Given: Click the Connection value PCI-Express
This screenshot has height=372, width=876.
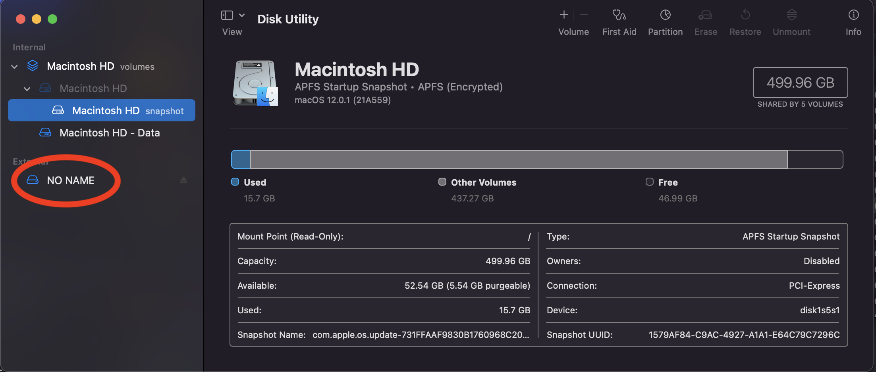Looking at the screenshot, I should coord(814,286).
